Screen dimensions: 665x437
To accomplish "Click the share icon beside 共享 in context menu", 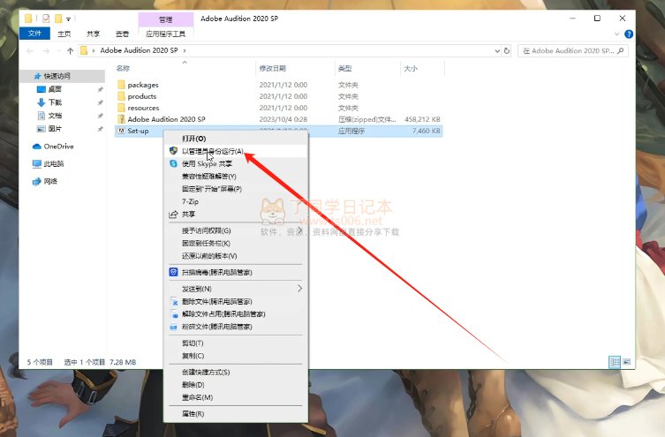I will (x=173, y=215).
